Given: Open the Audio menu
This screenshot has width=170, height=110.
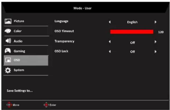Looking at the screenshot, I should pyautogui.click(x=26, y=41).
